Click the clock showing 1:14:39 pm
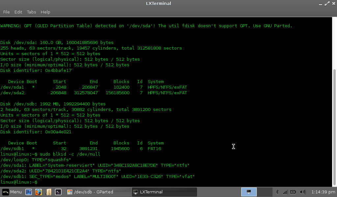This screenshot has height=197, width=337. 323,192
